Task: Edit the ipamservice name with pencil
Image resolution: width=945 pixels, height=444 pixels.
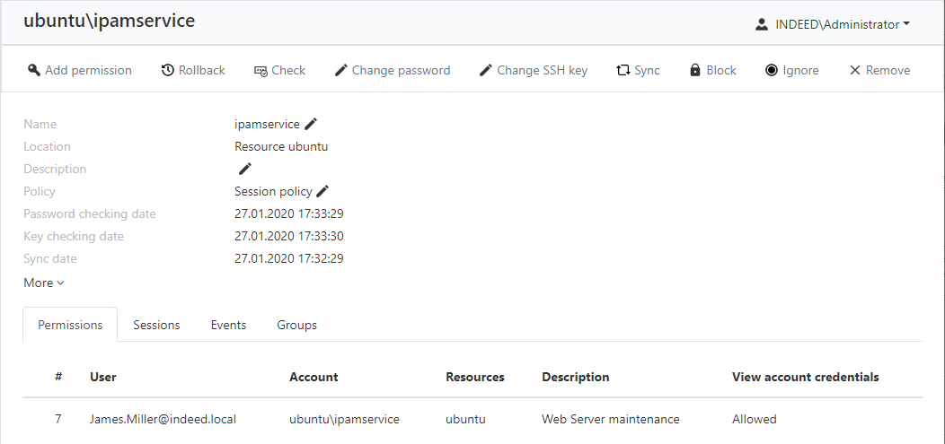Action: click(x=311, y=124)
